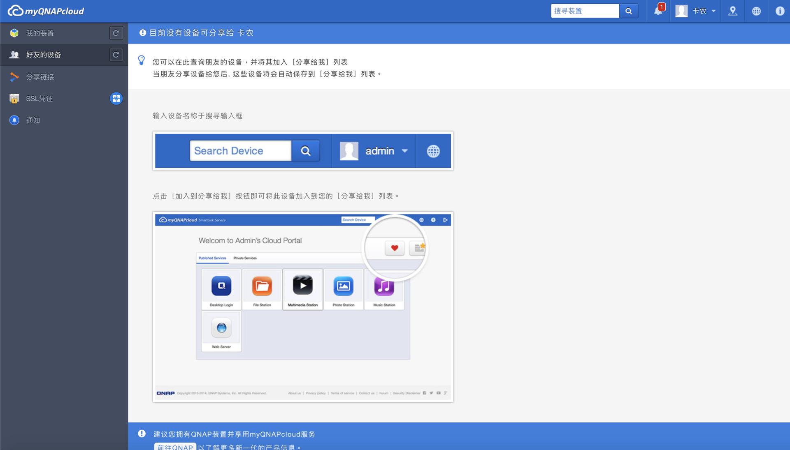查看侧边栏「通知」
The height and width of the screenshot is (450, 790).
[32, 120]
